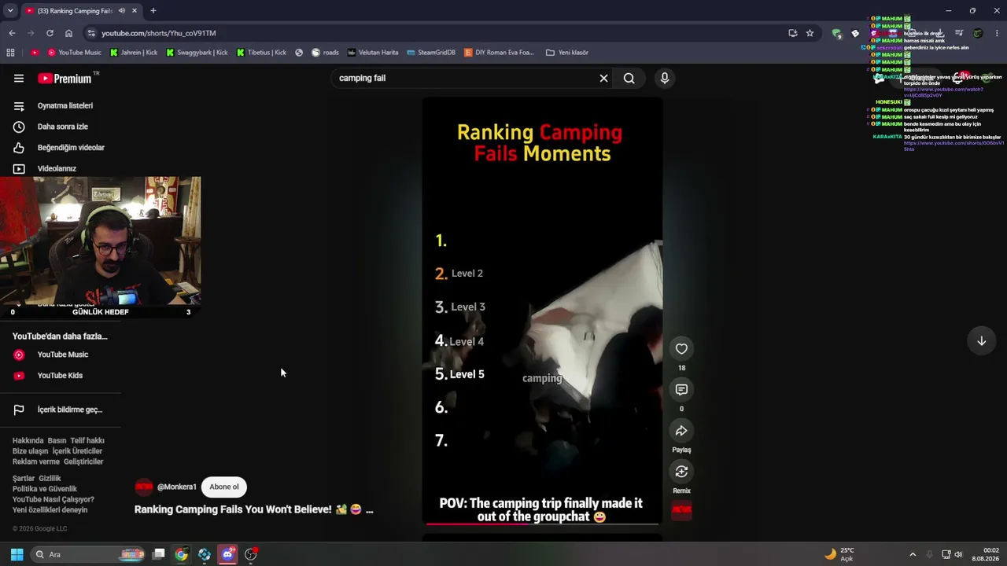Pause the Short by clicking the video

click(542, 311)
